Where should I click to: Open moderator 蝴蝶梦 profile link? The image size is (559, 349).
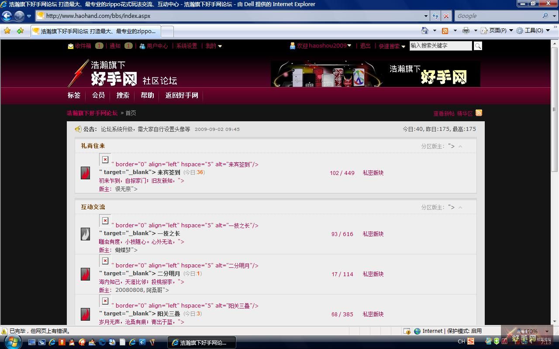click(x=124, y=250)
